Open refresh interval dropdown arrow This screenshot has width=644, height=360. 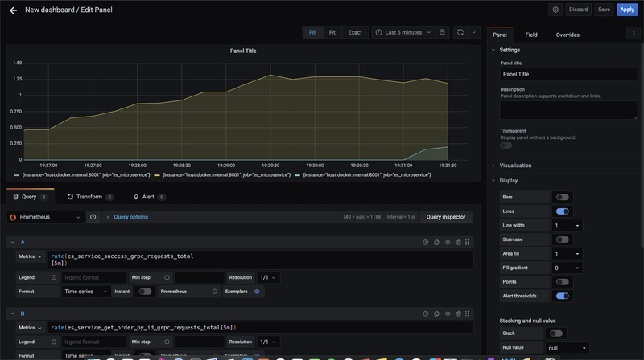473,32
